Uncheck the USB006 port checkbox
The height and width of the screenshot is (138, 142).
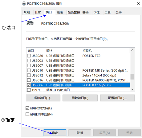click(x=29, y=85)
